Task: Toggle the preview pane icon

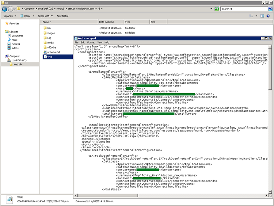Action: [x=262, y=16]
